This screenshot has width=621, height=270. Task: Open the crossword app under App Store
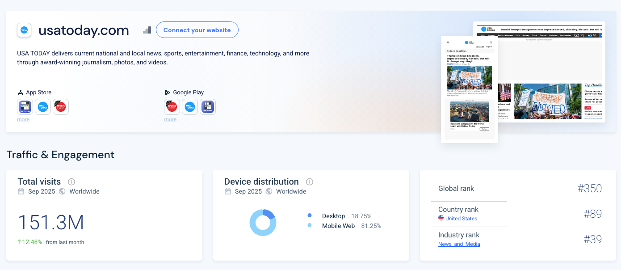coord(25,107)
